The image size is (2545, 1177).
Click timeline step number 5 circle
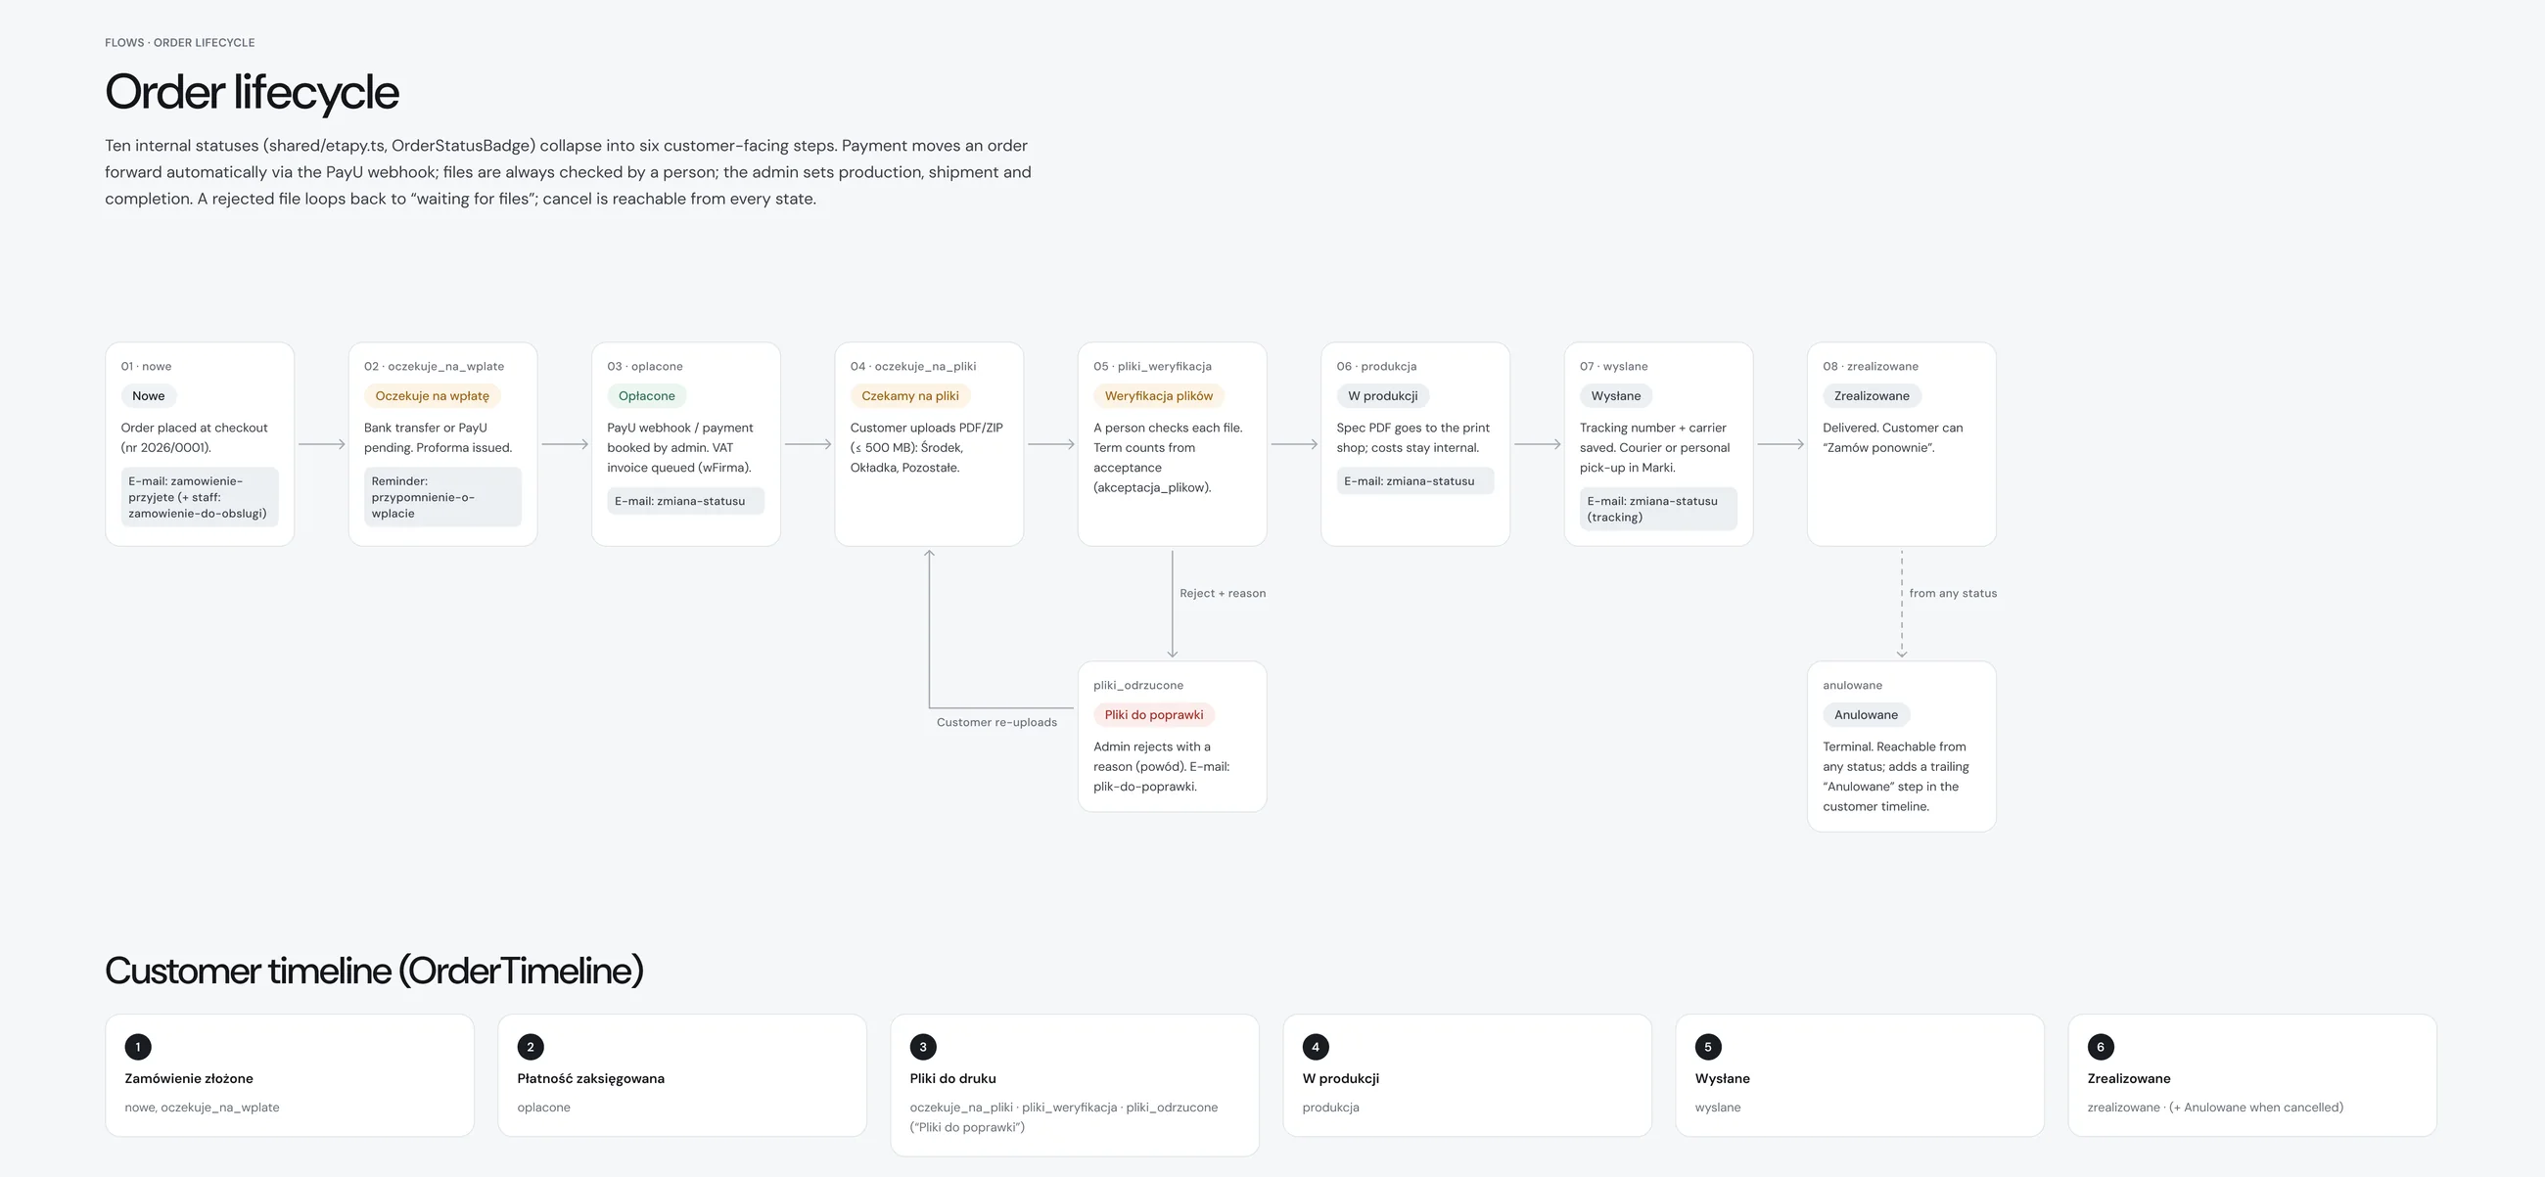click(1708, 1047)
